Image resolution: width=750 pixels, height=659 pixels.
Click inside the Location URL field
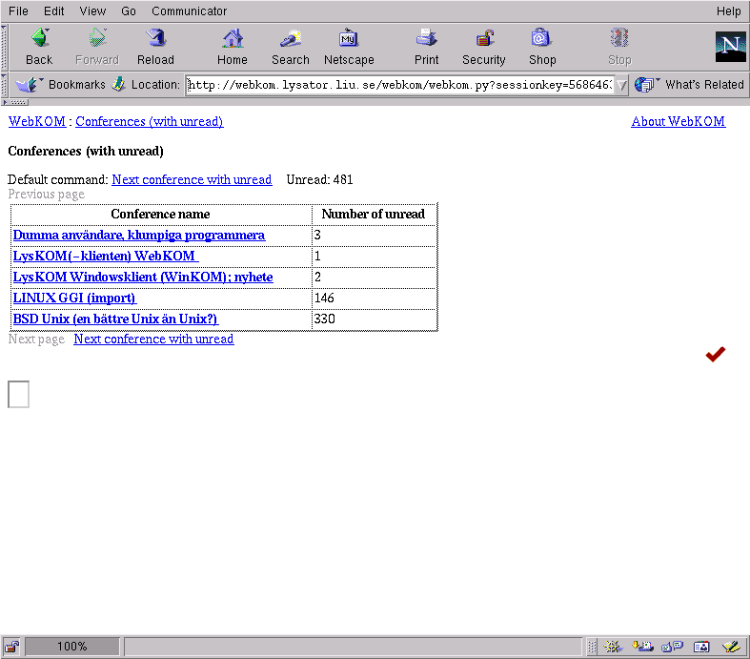tap(400, 85)
